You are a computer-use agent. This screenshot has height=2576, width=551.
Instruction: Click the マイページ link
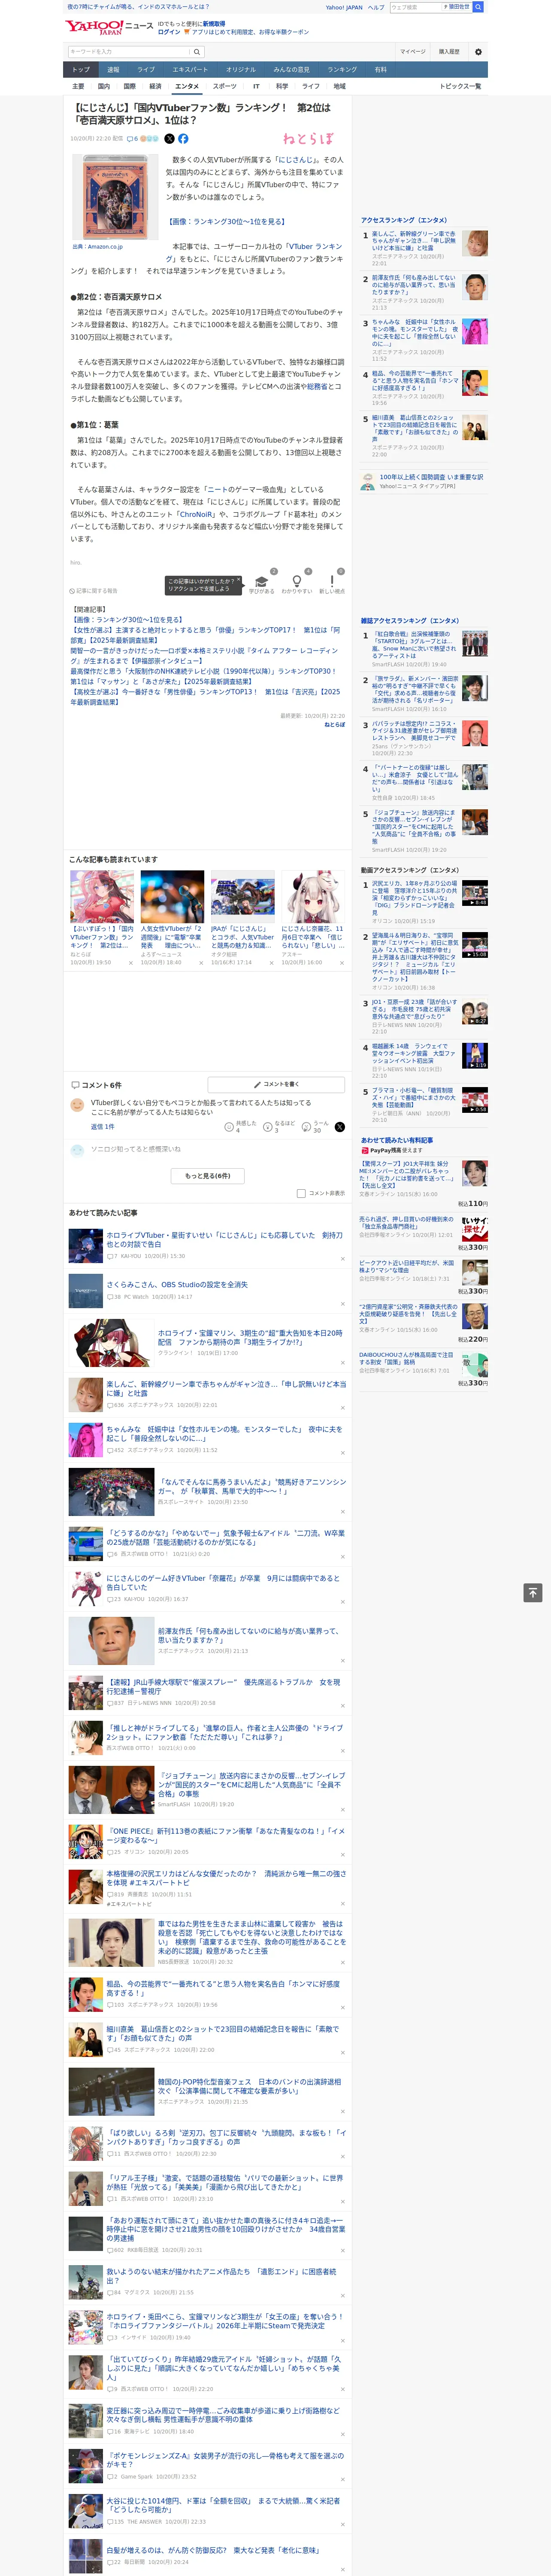(x=413, y=52)
